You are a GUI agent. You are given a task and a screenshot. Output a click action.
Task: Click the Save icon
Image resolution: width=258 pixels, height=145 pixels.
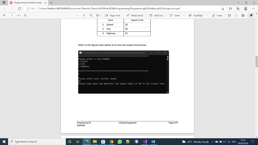tap(236, 15)
